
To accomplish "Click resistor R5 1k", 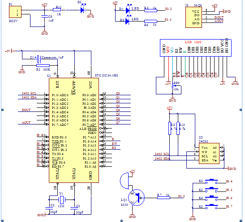I will click(150, 10).
